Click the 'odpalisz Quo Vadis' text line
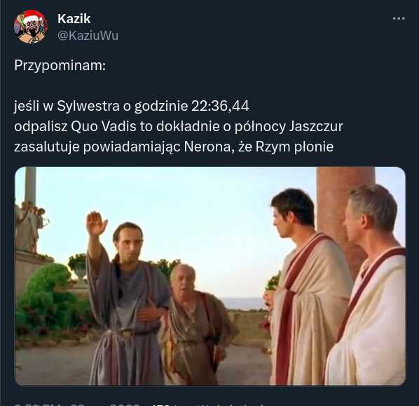Image resolution: width=419 pixels, height=406 pixels. [x=178, y=126]
